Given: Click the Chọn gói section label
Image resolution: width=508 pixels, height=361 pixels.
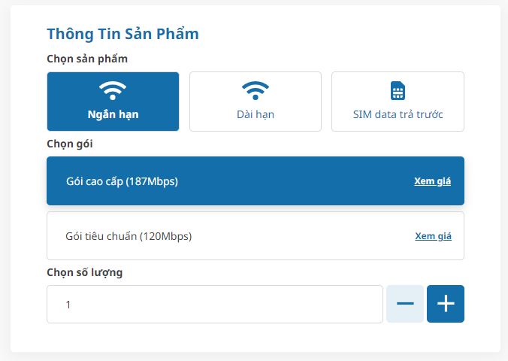Looking at the screenshot, I should click(70, 144).
